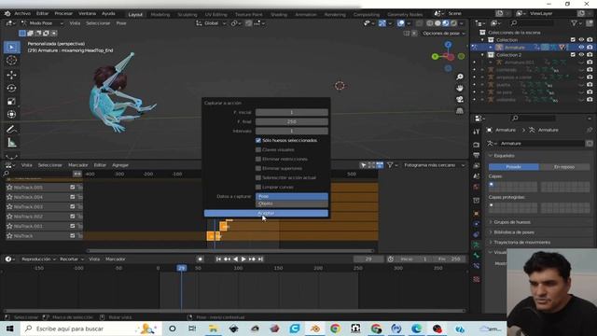Switch armature to Posado position
Screen dimensions: 597x336
(x=514, y=167)
